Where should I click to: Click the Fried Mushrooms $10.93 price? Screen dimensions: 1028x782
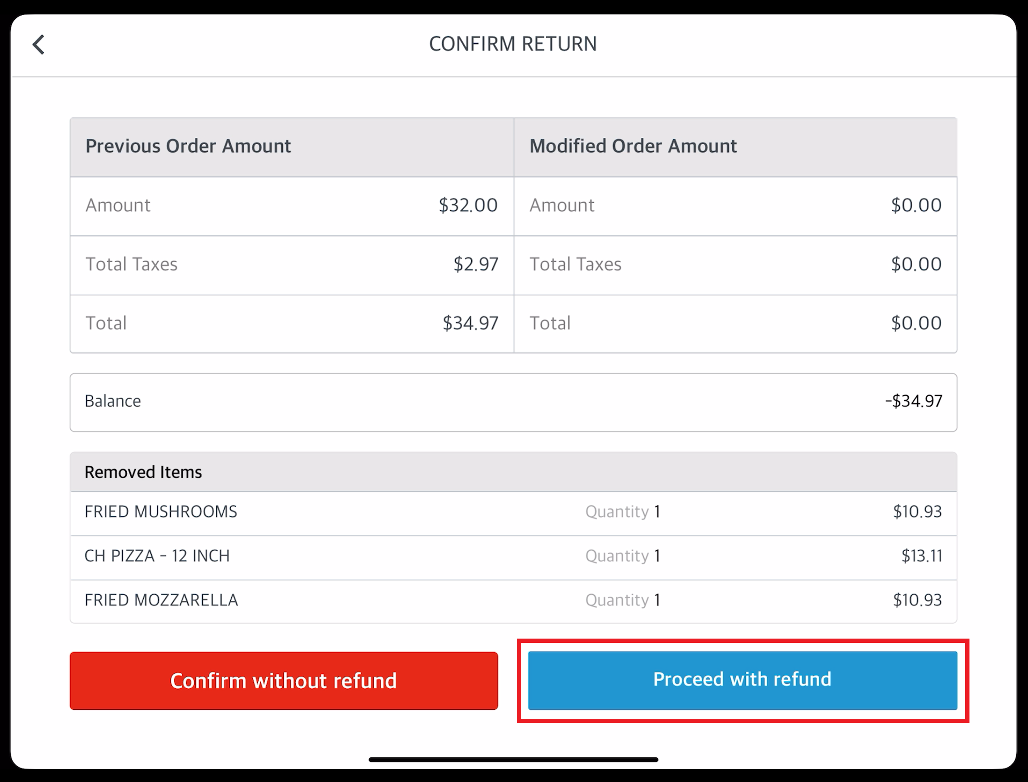pyautogui.click(x=917, y=512)
